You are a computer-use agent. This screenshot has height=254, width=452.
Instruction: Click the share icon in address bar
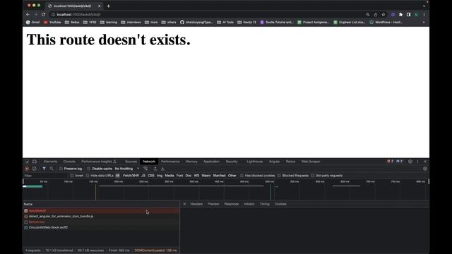(x=376, y=14)
